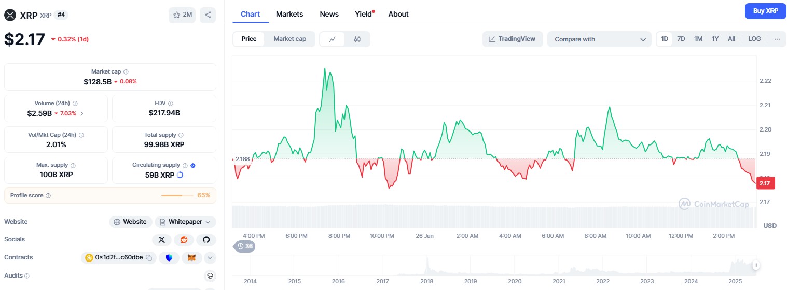This screenshot has height=290, width=787.
Task: Enable LOG scale on the chart
Action: (x=754, y=39)
